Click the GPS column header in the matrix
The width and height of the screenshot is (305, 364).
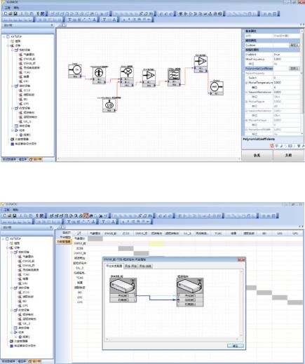[295, 234]
